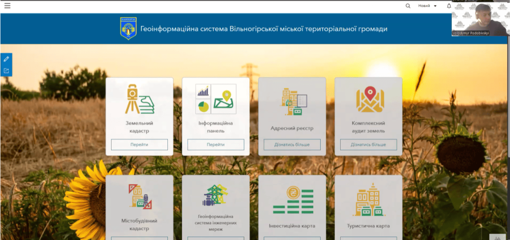Click Дізнатись більше under Адресний реєстр

point(292,145)
